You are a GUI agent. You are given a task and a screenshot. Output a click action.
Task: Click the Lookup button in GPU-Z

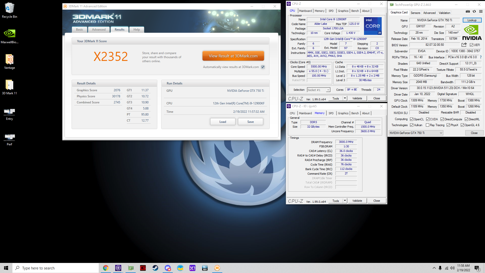[472, 20]
